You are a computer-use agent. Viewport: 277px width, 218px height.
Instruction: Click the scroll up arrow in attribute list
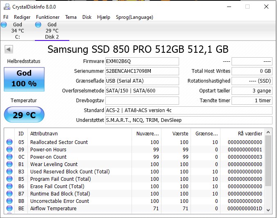(268, 132)
